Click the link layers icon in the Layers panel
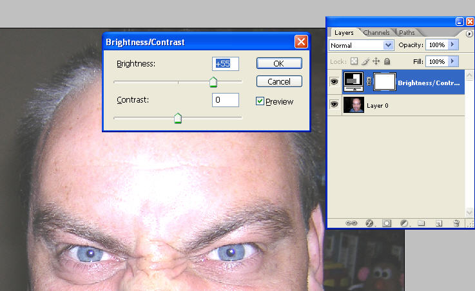The image size is (475, 291). tap(351, 223)
